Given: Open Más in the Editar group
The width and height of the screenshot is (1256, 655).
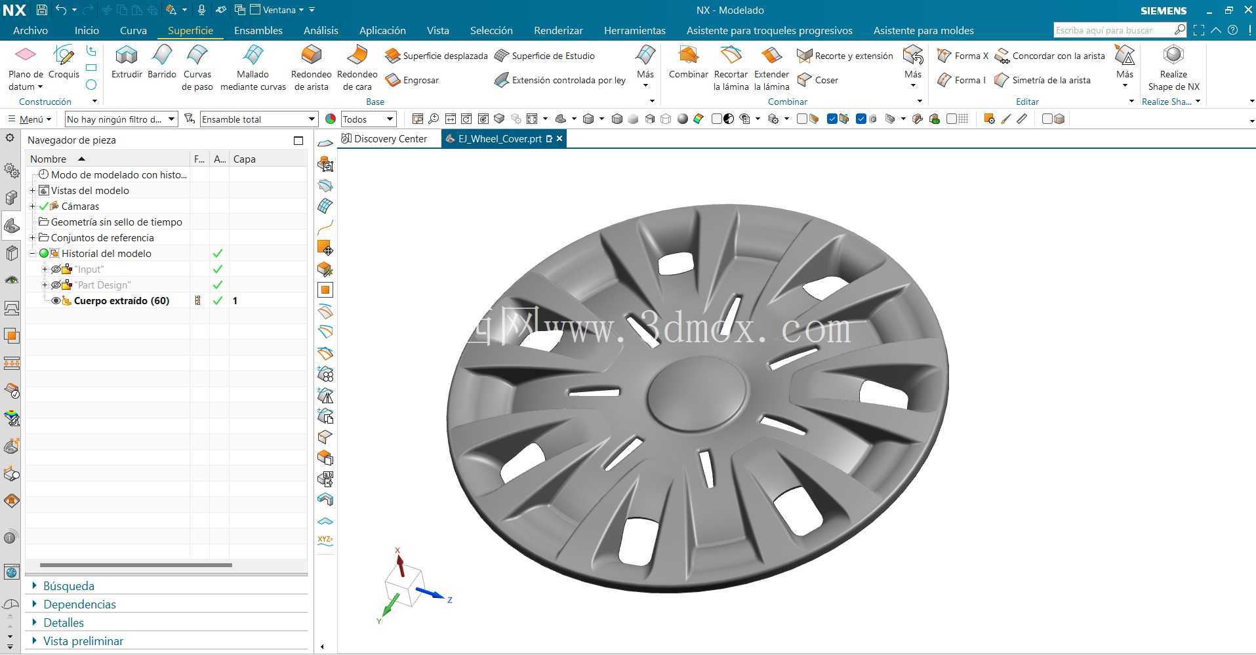Looking at the screenshot, I should 1124,68.
